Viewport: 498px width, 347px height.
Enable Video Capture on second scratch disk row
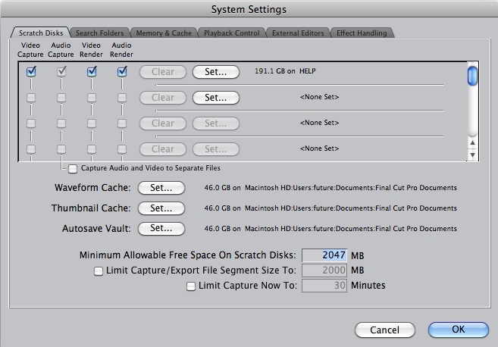[31, 98]
